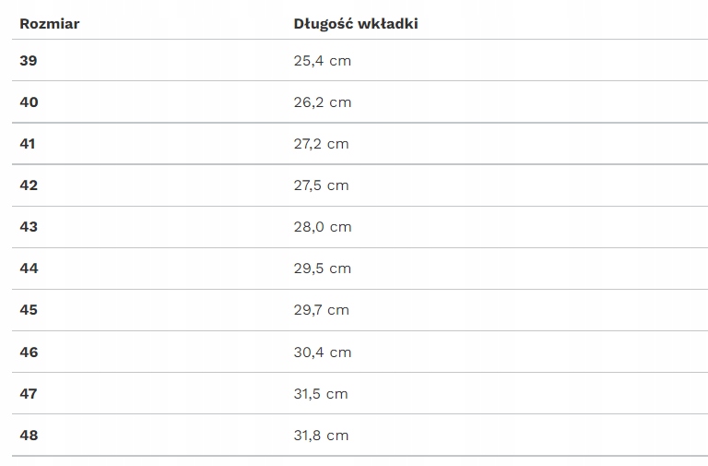Select size 39 row label
The image size is (708, 466).
click(x=29, y=61)
